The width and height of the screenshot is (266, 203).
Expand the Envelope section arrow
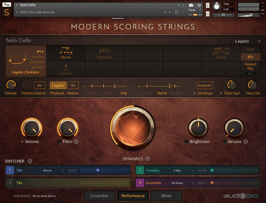pyautogui.click(x=195, y=93)
